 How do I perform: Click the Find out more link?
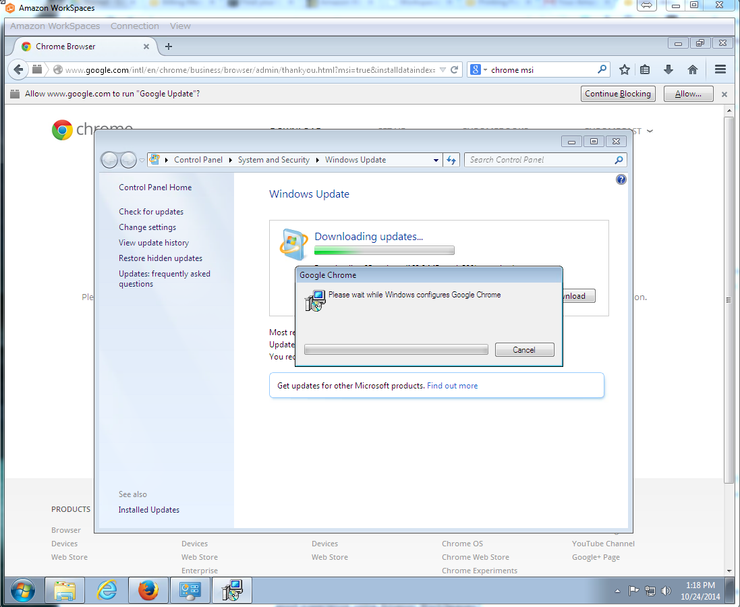click(452, 386)
